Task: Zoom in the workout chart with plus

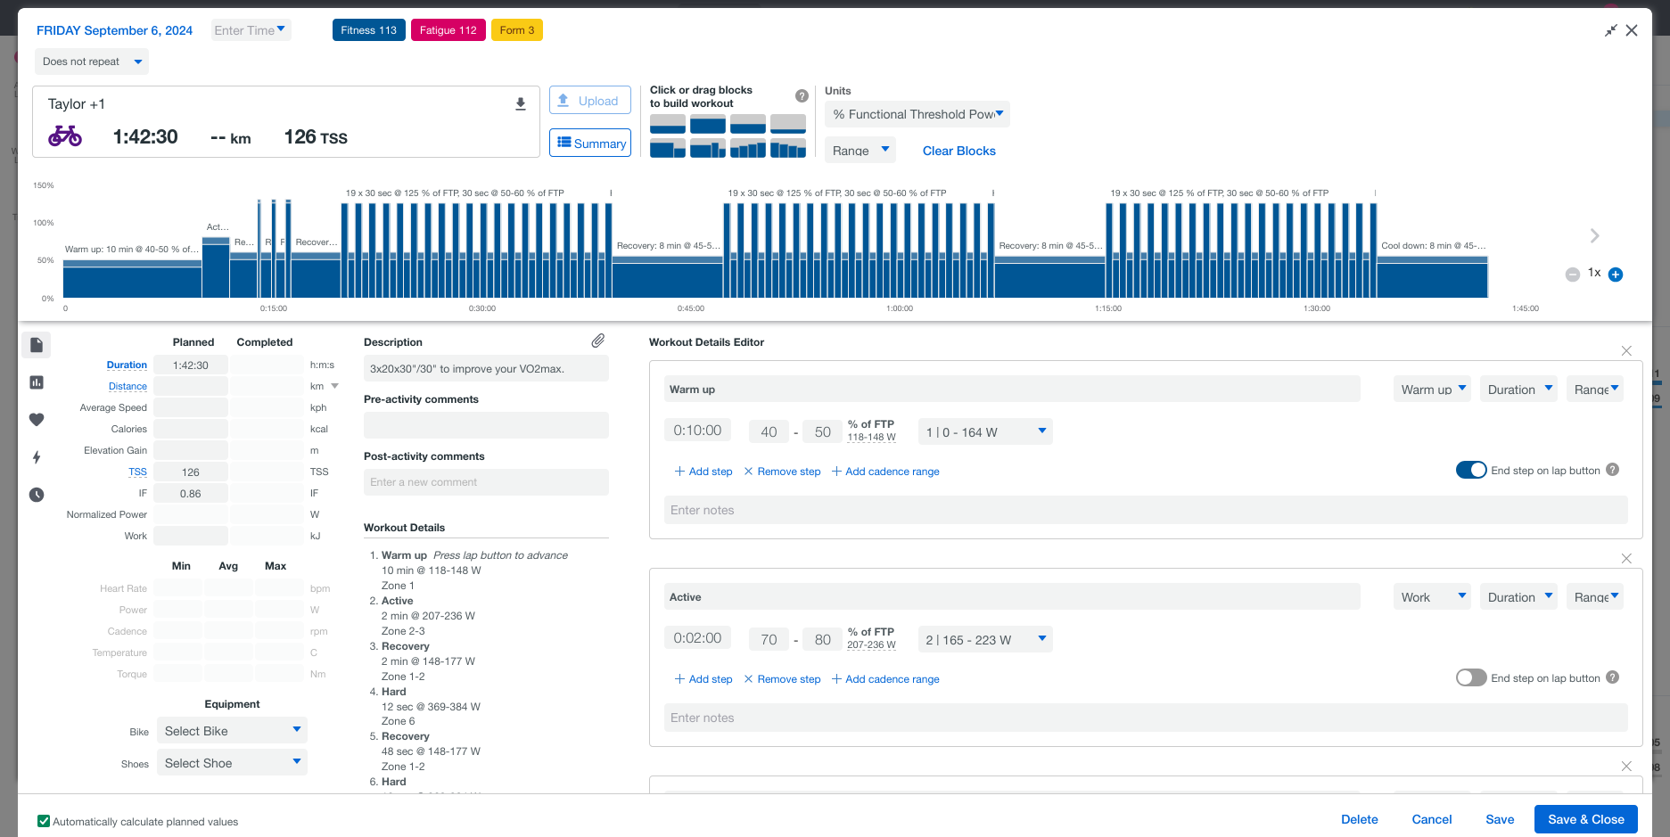Action: coord(1615,275)
